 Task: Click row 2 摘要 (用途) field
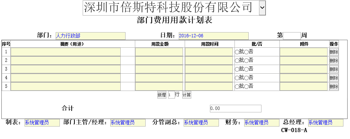(66, 61)
